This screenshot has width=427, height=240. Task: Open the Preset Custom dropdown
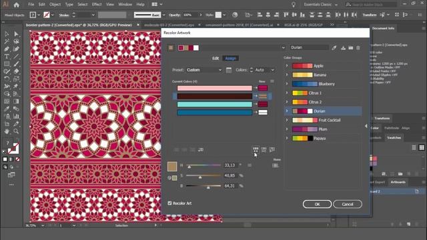(x=204, y=70)
